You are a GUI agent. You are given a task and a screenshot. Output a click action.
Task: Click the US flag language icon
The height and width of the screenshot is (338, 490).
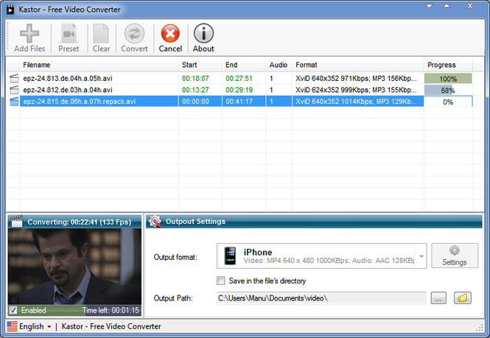pos(12,326)
